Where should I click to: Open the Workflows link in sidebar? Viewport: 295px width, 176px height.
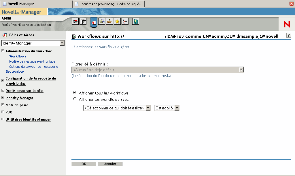[18, 56]
